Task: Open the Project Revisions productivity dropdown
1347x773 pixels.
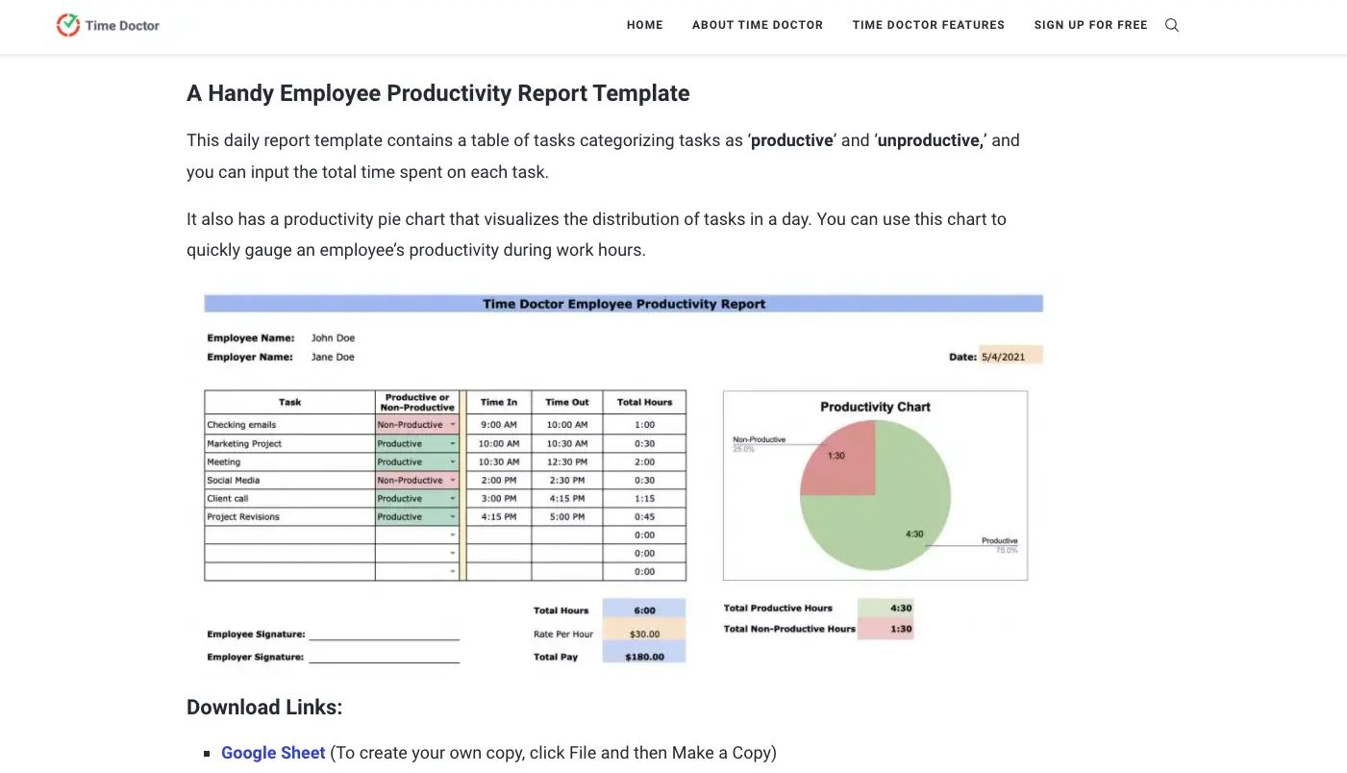Action: coord(451,516)
